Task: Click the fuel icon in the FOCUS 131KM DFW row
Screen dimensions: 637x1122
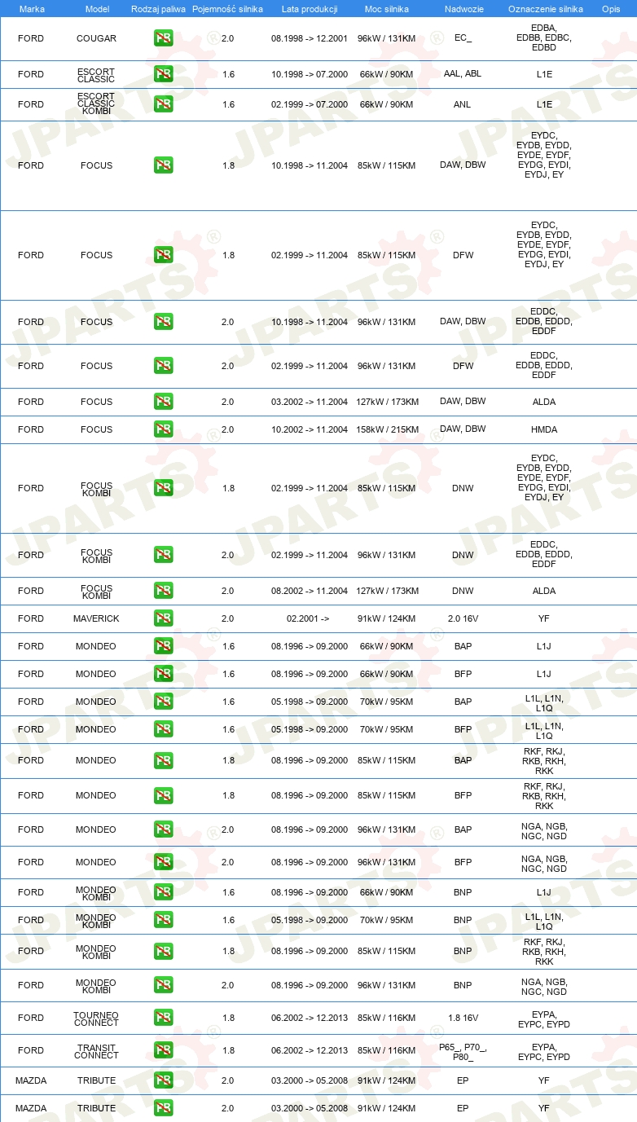Action: [164, 366]
